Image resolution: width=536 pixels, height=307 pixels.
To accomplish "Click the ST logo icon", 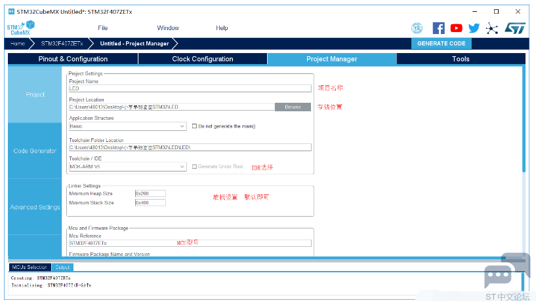I will pos(515,28).
